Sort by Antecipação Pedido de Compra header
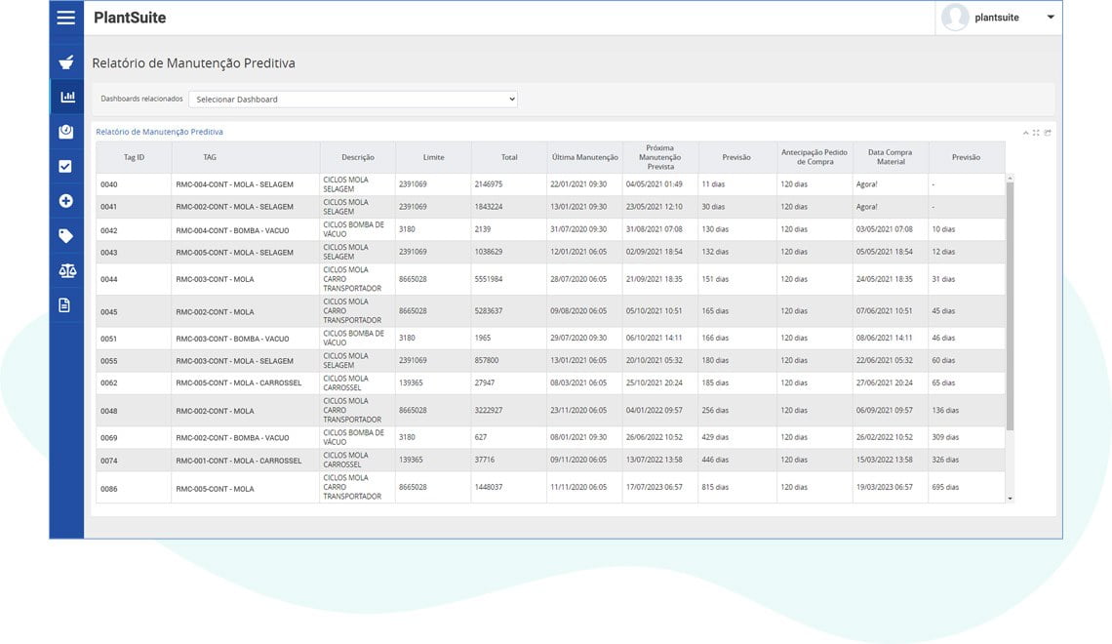Viewport: 1112px width, 644px height. [814, 157]
